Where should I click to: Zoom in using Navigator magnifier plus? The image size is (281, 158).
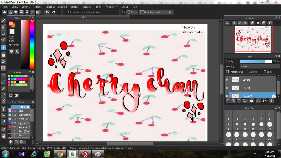234,23
